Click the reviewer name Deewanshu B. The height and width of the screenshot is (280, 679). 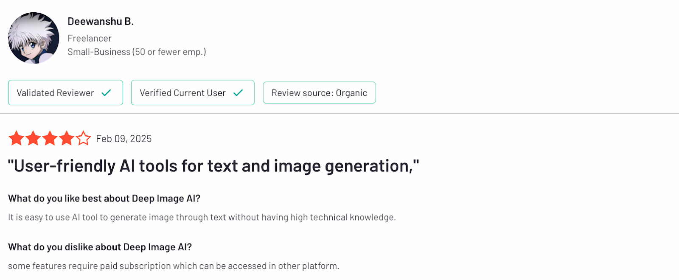point(101,22)
